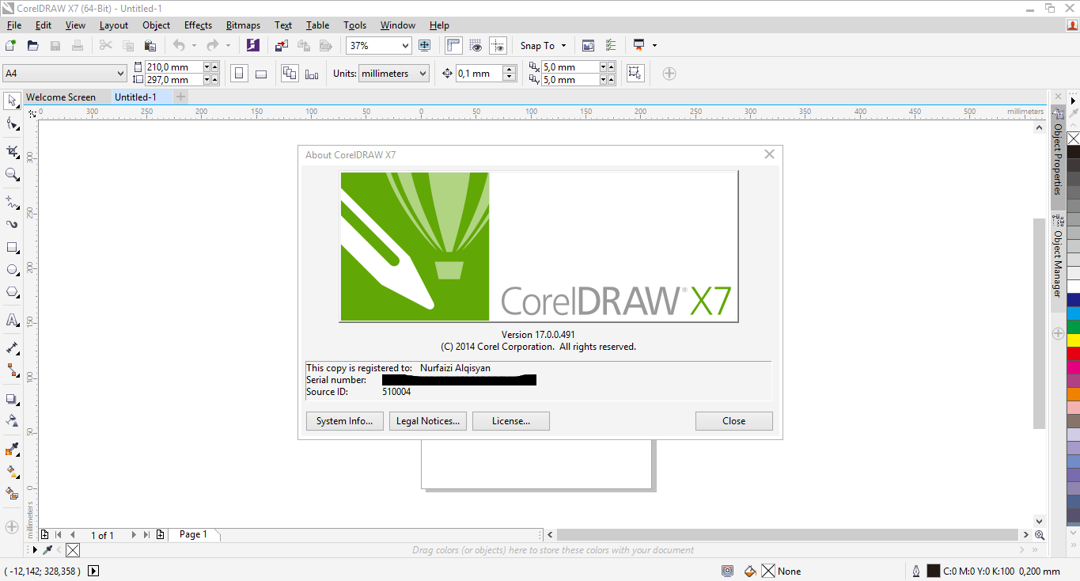
Task: Toggle Treat As Filled button
Action: [x=635, y=74]
